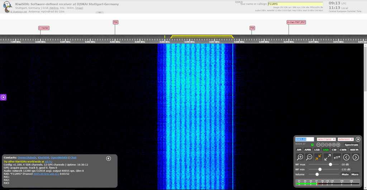Screen dimensions: 367x190
Task: Select NBFM demodulation mode
Action: 354,150
